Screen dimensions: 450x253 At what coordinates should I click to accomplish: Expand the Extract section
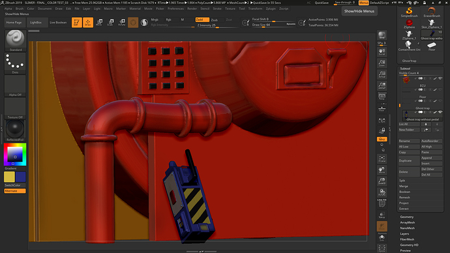(x=404, y=209)
